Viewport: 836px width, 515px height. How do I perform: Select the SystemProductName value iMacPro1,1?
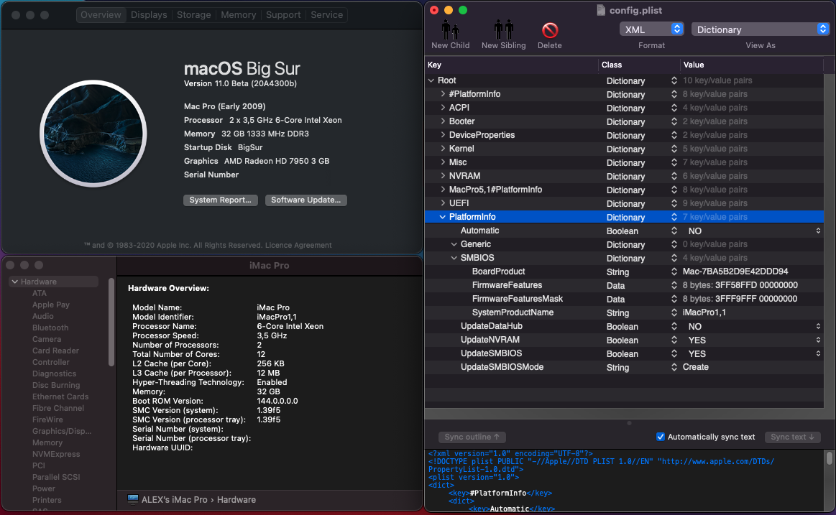click(704, 312)
